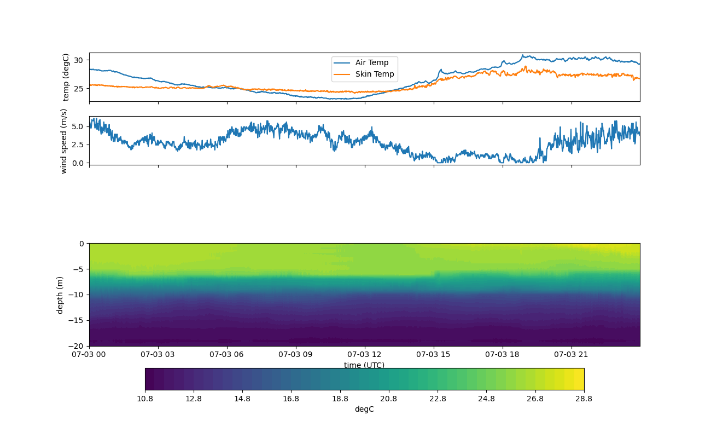Click the Air Temp legend entry
The width and height of the screenshot is (711, 438).
point(371,63)
